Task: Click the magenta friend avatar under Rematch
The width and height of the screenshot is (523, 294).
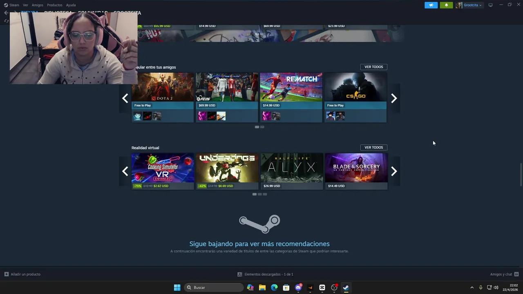Action: (266, 116)
